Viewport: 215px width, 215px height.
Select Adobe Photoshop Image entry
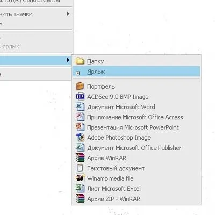136,138
